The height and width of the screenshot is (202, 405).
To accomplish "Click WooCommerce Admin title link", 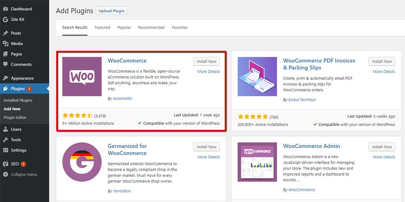I will pos(311,146).
